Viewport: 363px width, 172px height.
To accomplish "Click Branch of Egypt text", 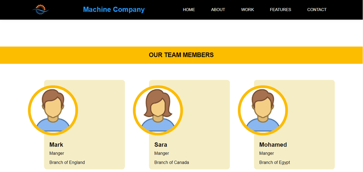I will pyautogui.click(x=275, y=162).
